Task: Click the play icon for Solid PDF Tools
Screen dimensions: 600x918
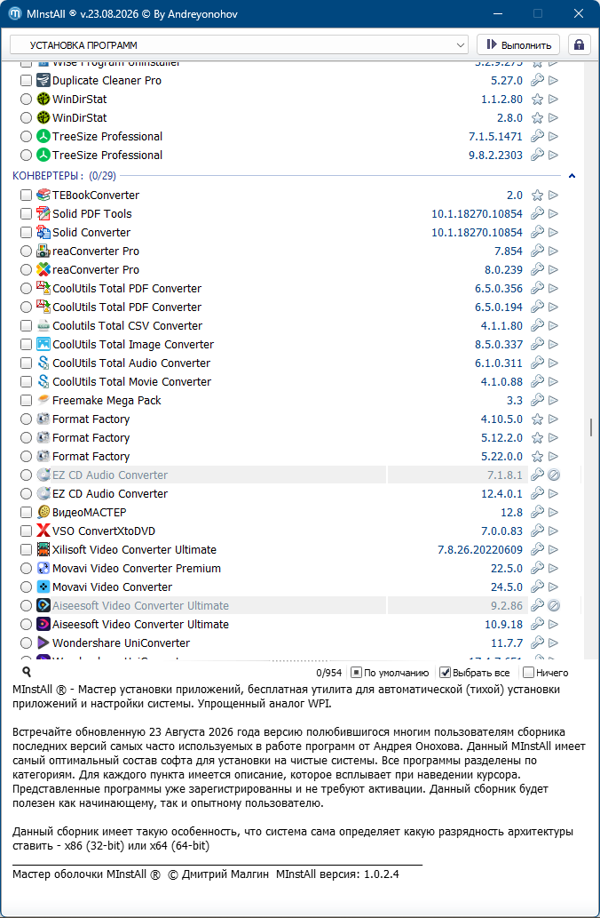Action: pyautogui.click(x=553, y=213)
